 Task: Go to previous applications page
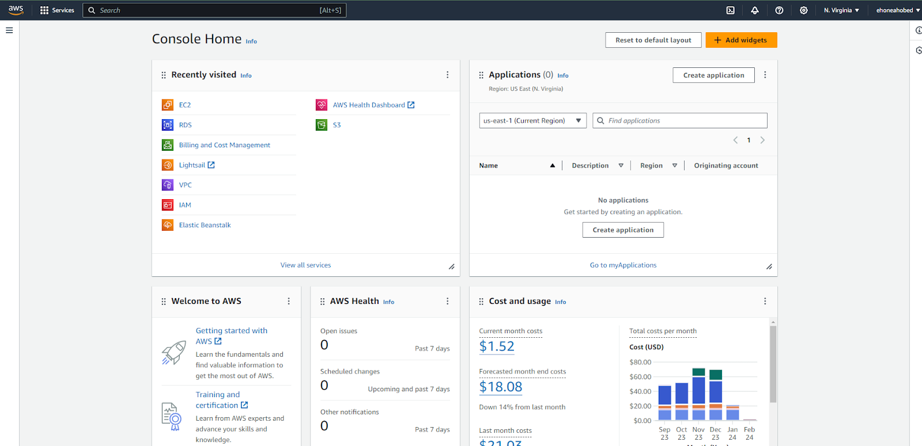point(735,140)
